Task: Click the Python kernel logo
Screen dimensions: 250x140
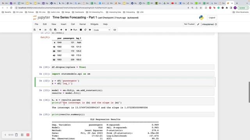Action: pyautogui.click(x=201, y=17)
